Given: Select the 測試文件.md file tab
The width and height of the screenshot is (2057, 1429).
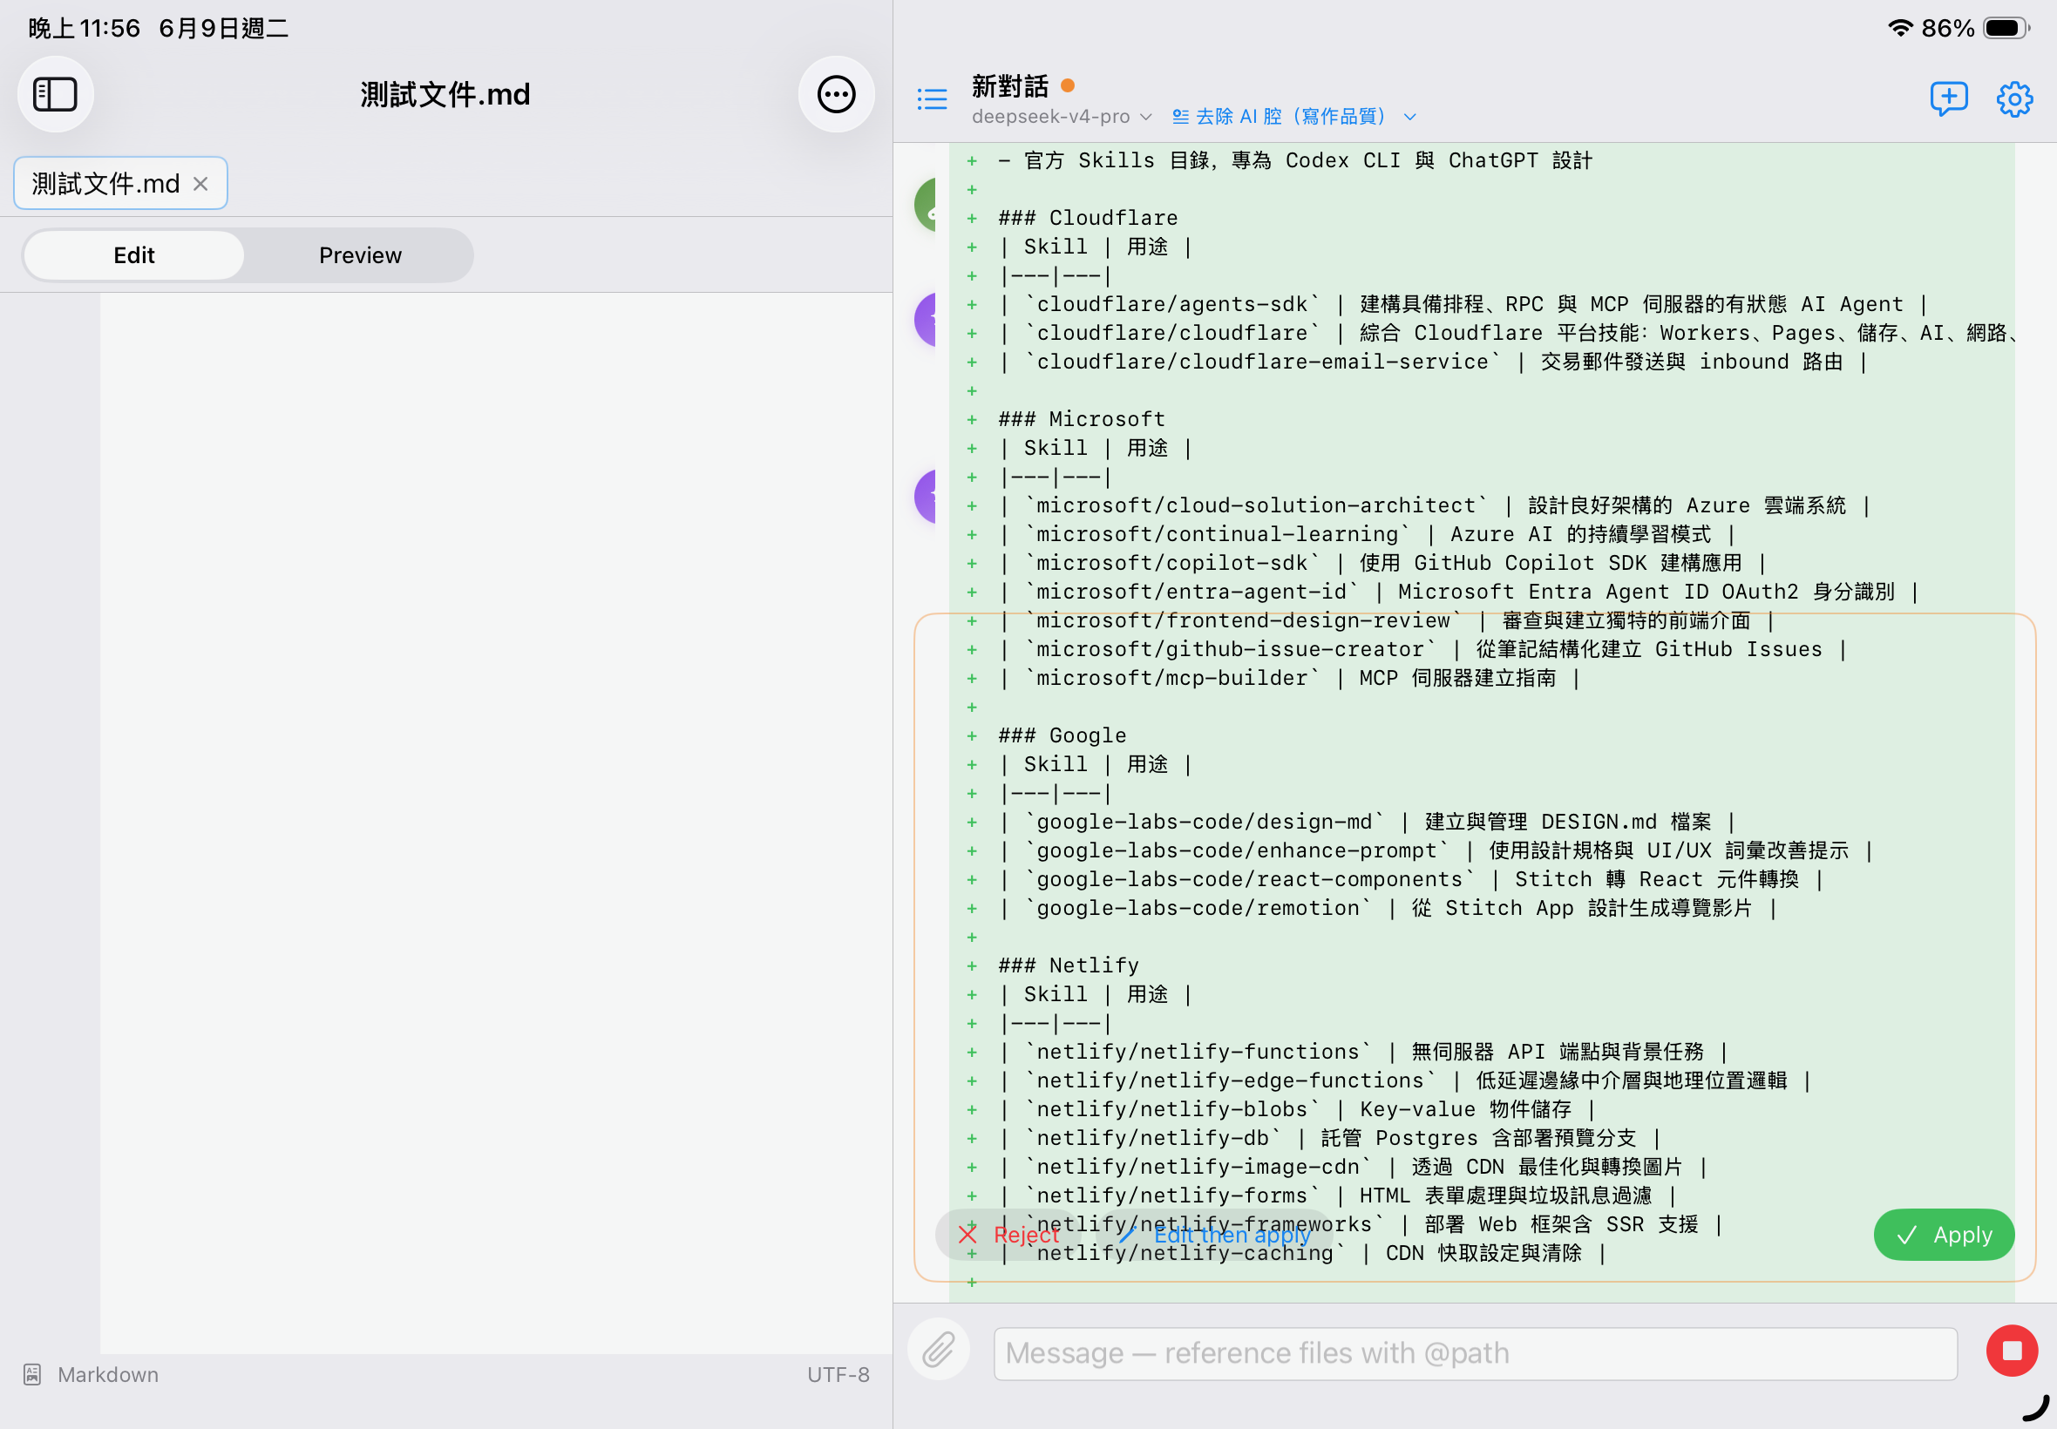Looking at the screenshot, I should [x=120, y=184].
